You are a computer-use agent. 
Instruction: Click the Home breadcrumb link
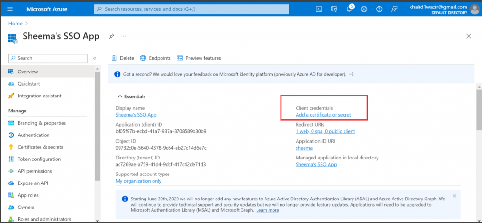click(x=16, y=24)
